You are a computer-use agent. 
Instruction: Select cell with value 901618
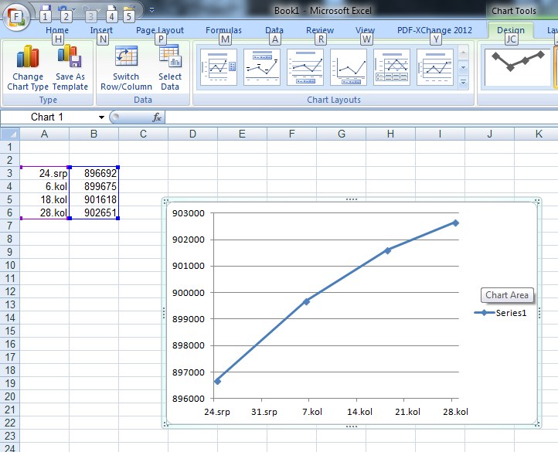[94, 199]
